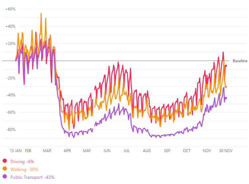
Task: Click the -40% y-axis label
Action: pos(10,95)
